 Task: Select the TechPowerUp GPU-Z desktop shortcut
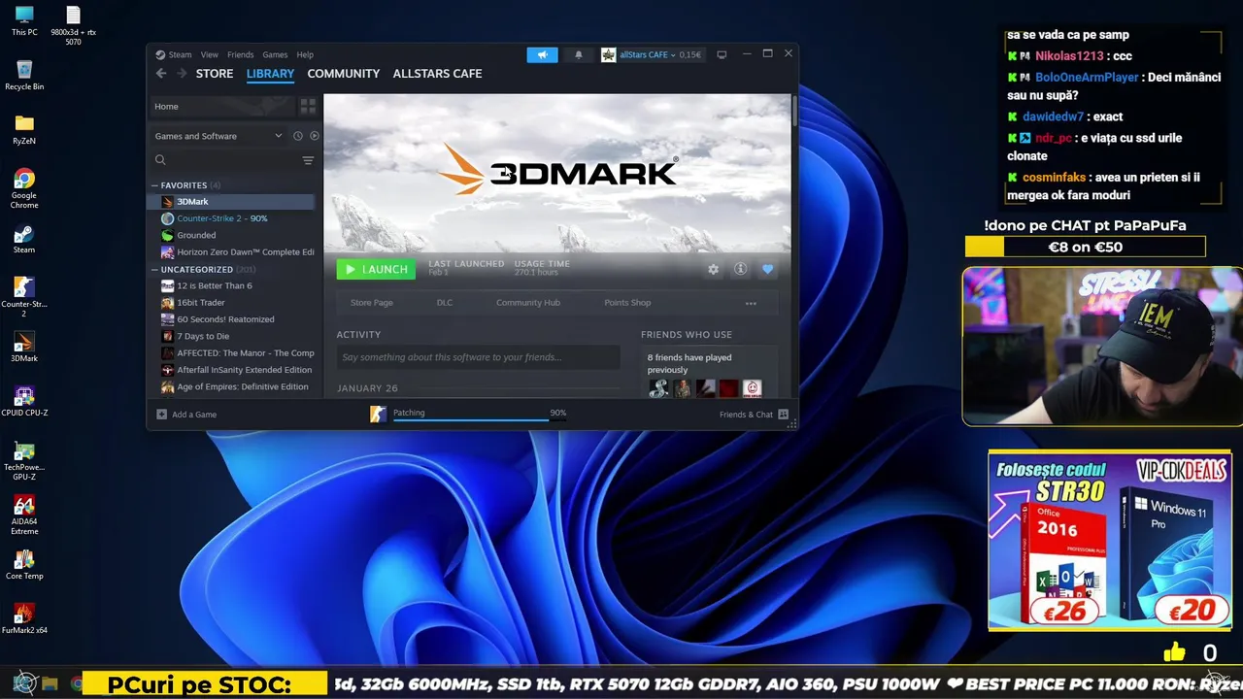24,460
